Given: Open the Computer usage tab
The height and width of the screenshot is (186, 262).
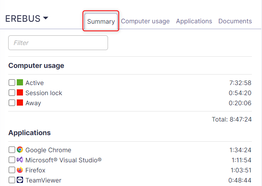Looking at the screenshot, I should pos(145,21).
